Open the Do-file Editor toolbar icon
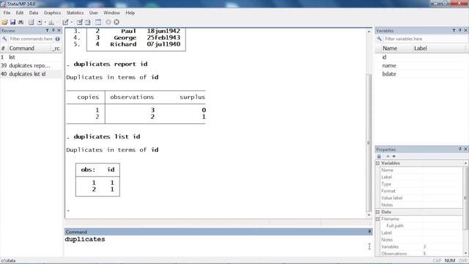 (65, 22)
